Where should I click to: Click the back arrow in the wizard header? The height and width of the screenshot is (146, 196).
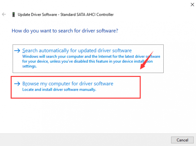tap(4, 14)
